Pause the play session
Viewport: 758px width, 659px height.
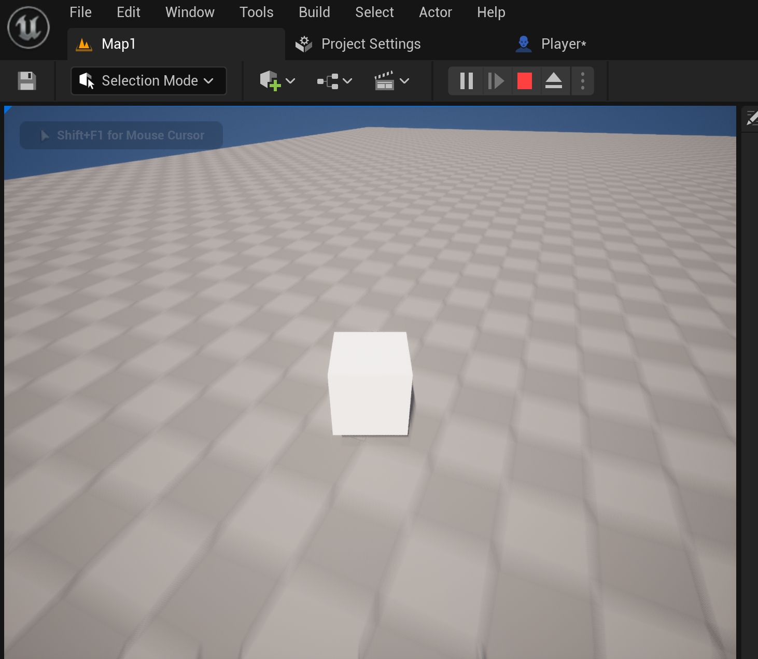(467, 81)
